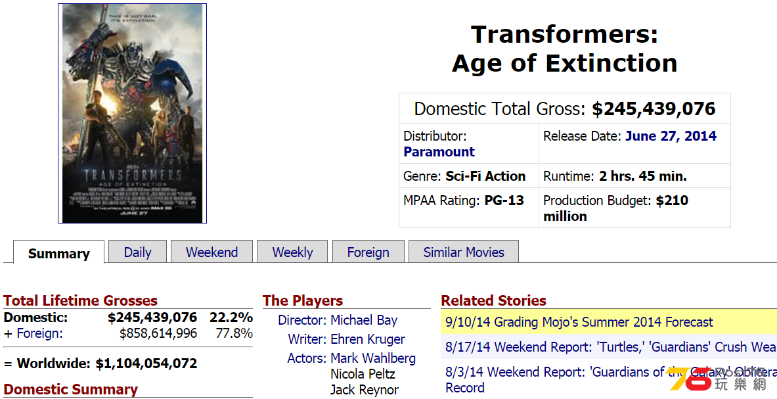777x399 pixels.
Task: Click the Paramount distributor link
Action: pos(439,152)
